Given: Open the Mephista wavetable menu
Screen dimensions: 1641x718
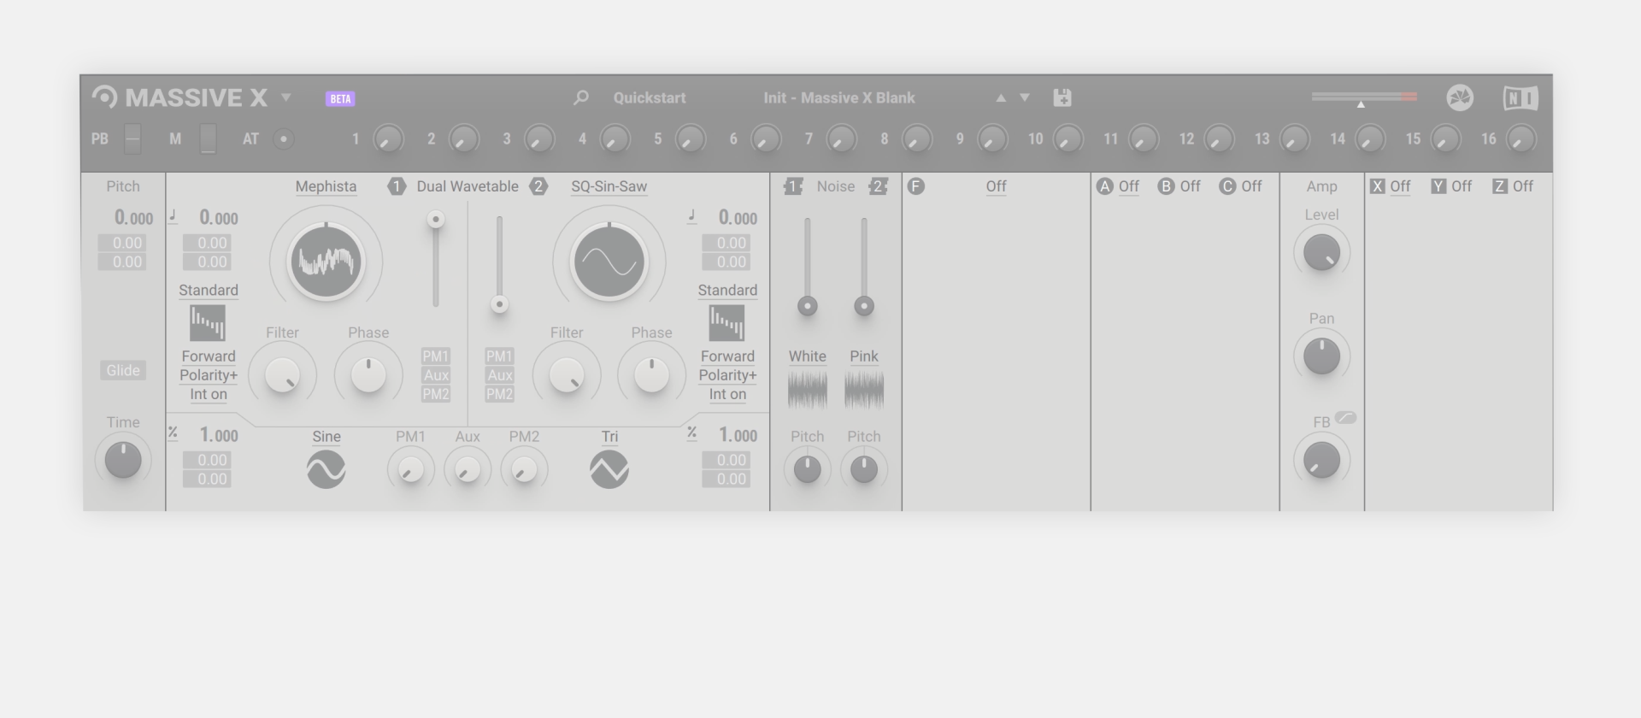Looking at the screenshot, I should click(x=326, y=186).
